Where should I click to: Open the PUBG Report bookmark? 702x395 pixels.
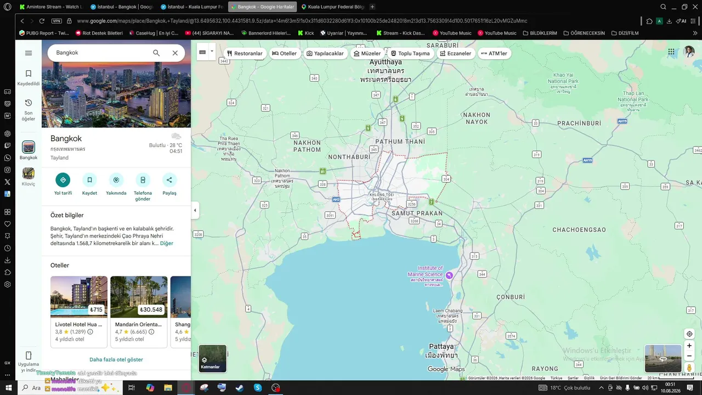(44, 33)
